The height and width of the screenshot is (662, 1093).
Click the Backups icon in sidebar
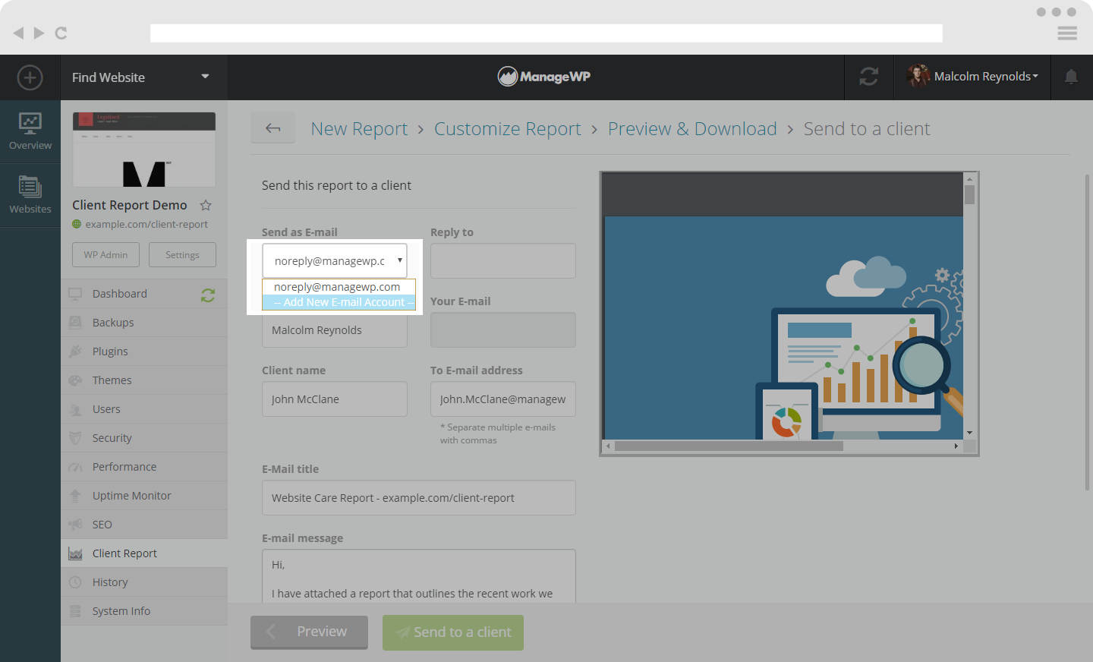tap(75, 323)
